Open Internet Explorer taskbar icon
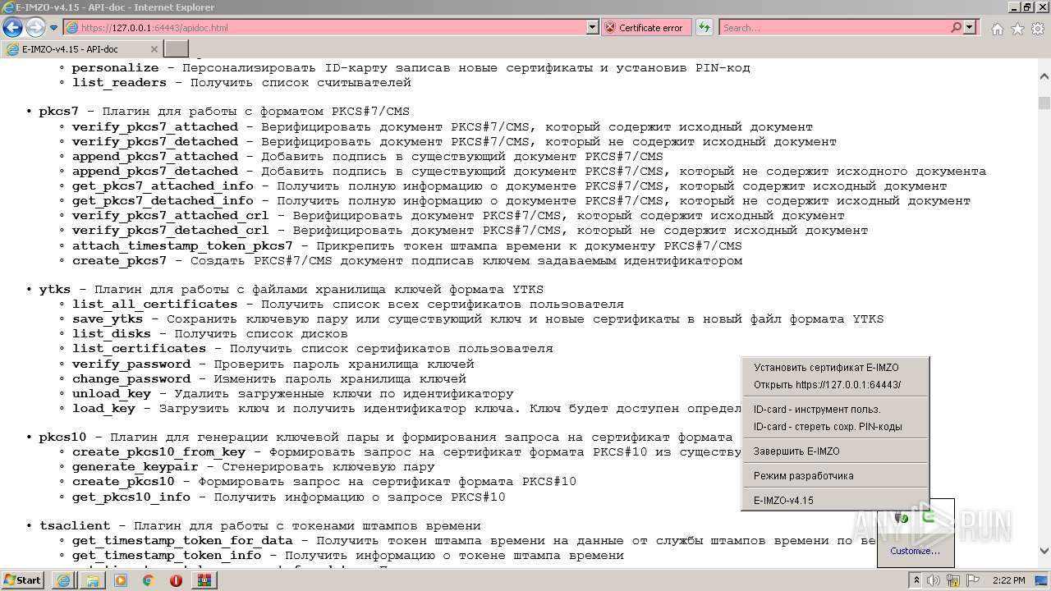Image resolution: width=1051 pixels, height=591 pixels. click(63, 580)
